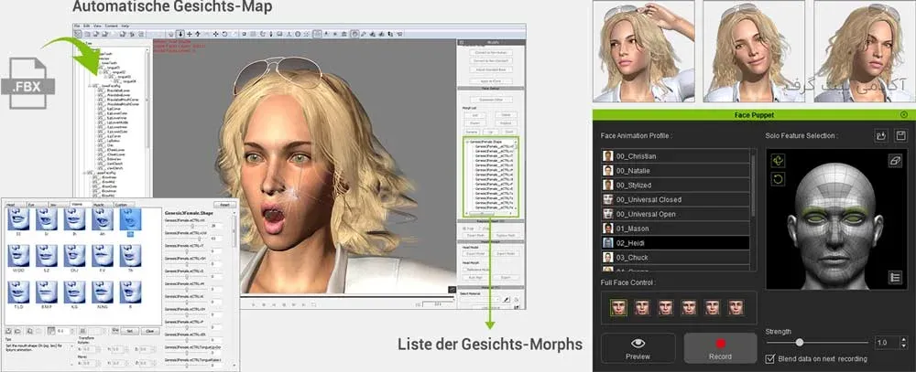Select the 00_Christian animation profile
Image resolution: width=916 pixels, height=372 pixels.
coord(675,156)
